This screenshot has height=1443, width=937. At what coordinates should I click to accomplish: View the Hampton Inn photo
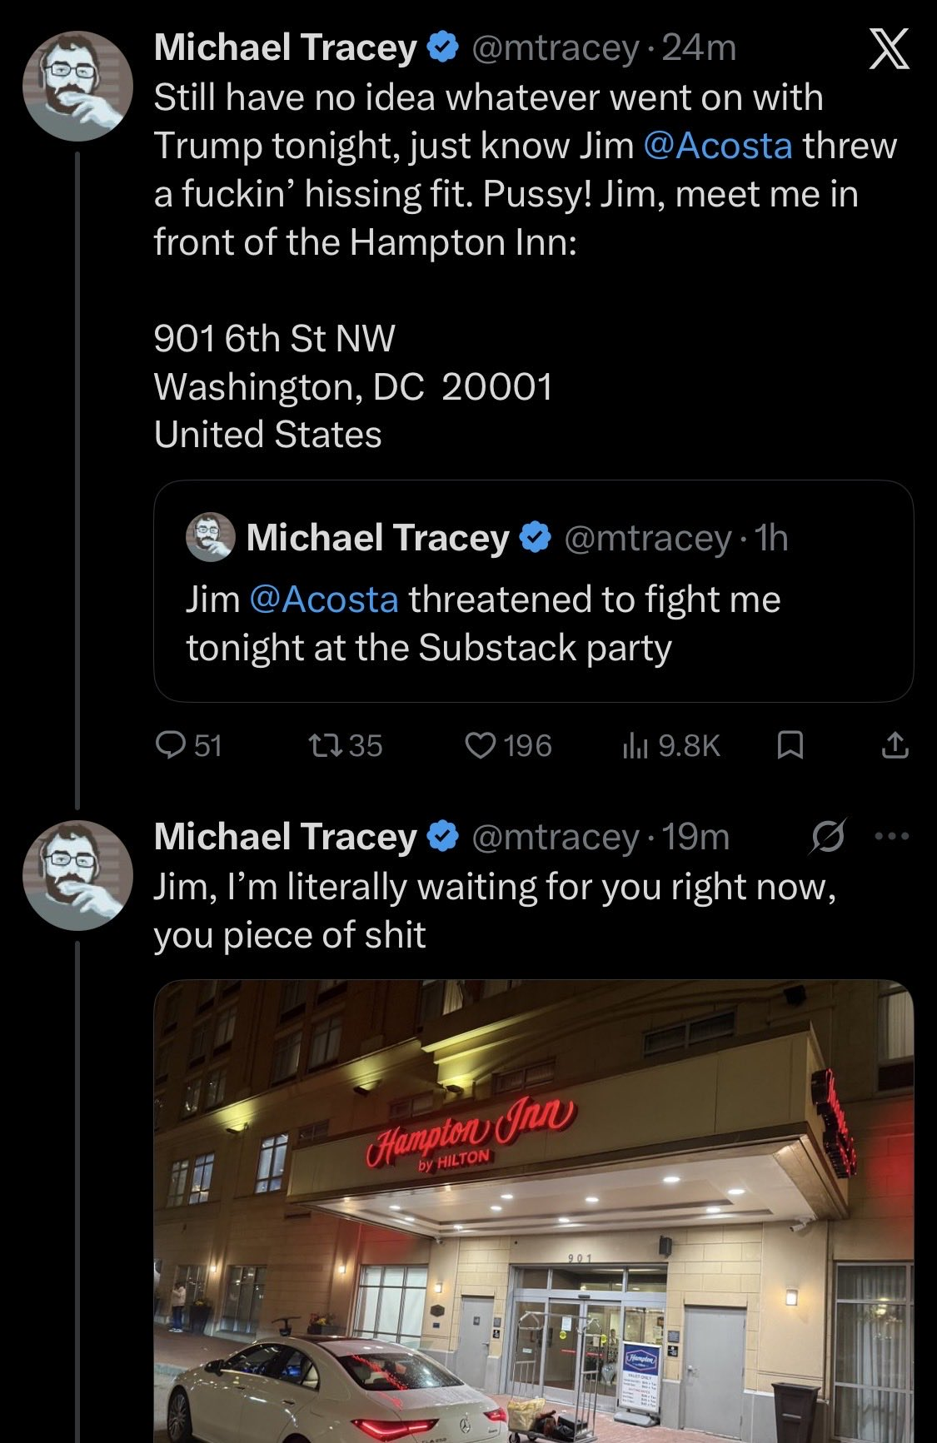tap(534, 1212)
